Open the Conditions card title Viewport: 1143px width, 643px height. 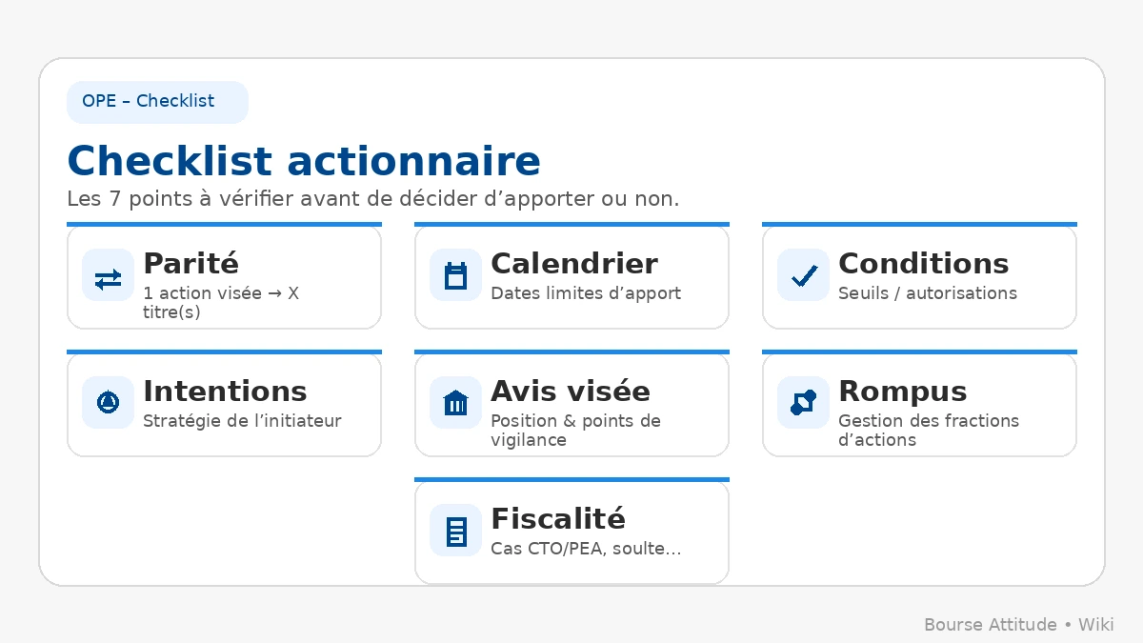tap(923, 263)
